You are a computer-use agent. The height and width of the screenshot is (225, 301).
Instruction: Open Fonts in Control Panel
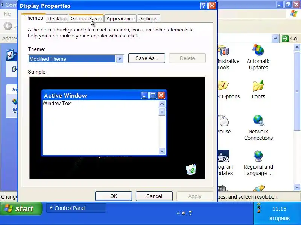click(x=258, y=89)
